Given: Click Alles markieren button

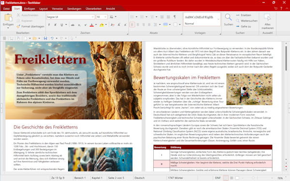Looking at the screenshot, I should click(x=267, y=21).
